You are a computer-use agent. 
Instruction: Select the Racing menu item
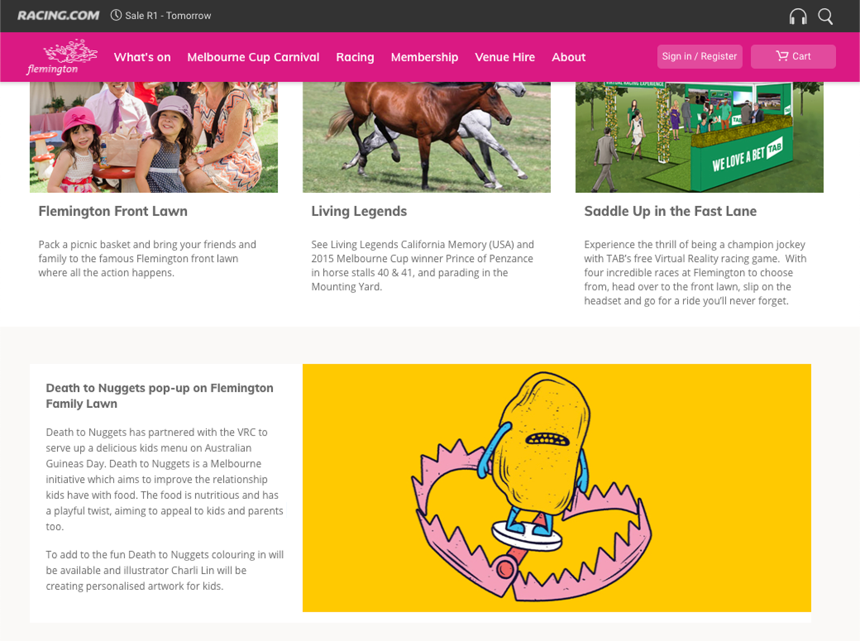pos(355,57)
